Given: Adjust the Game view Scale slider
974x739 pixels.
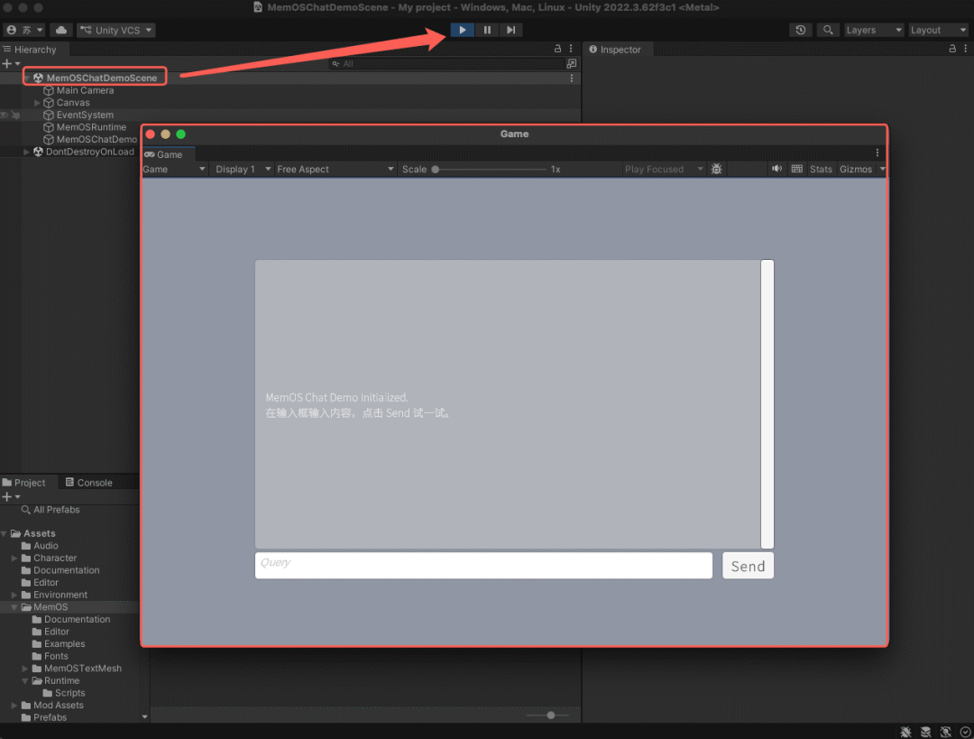Looking at the screenshot, I should point(436,169).
